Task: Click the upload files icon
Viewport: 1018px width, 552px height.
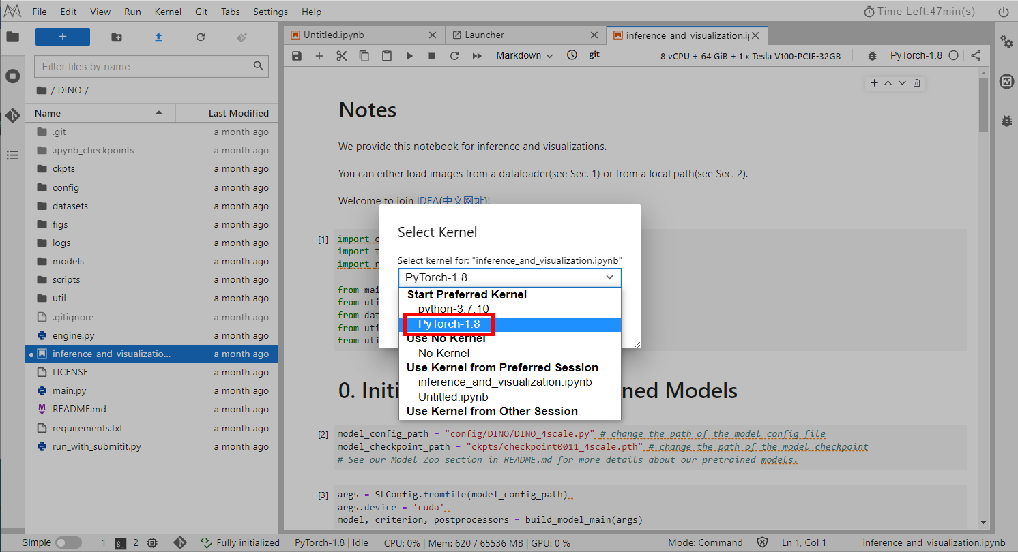Action: [x=158, y=37]
